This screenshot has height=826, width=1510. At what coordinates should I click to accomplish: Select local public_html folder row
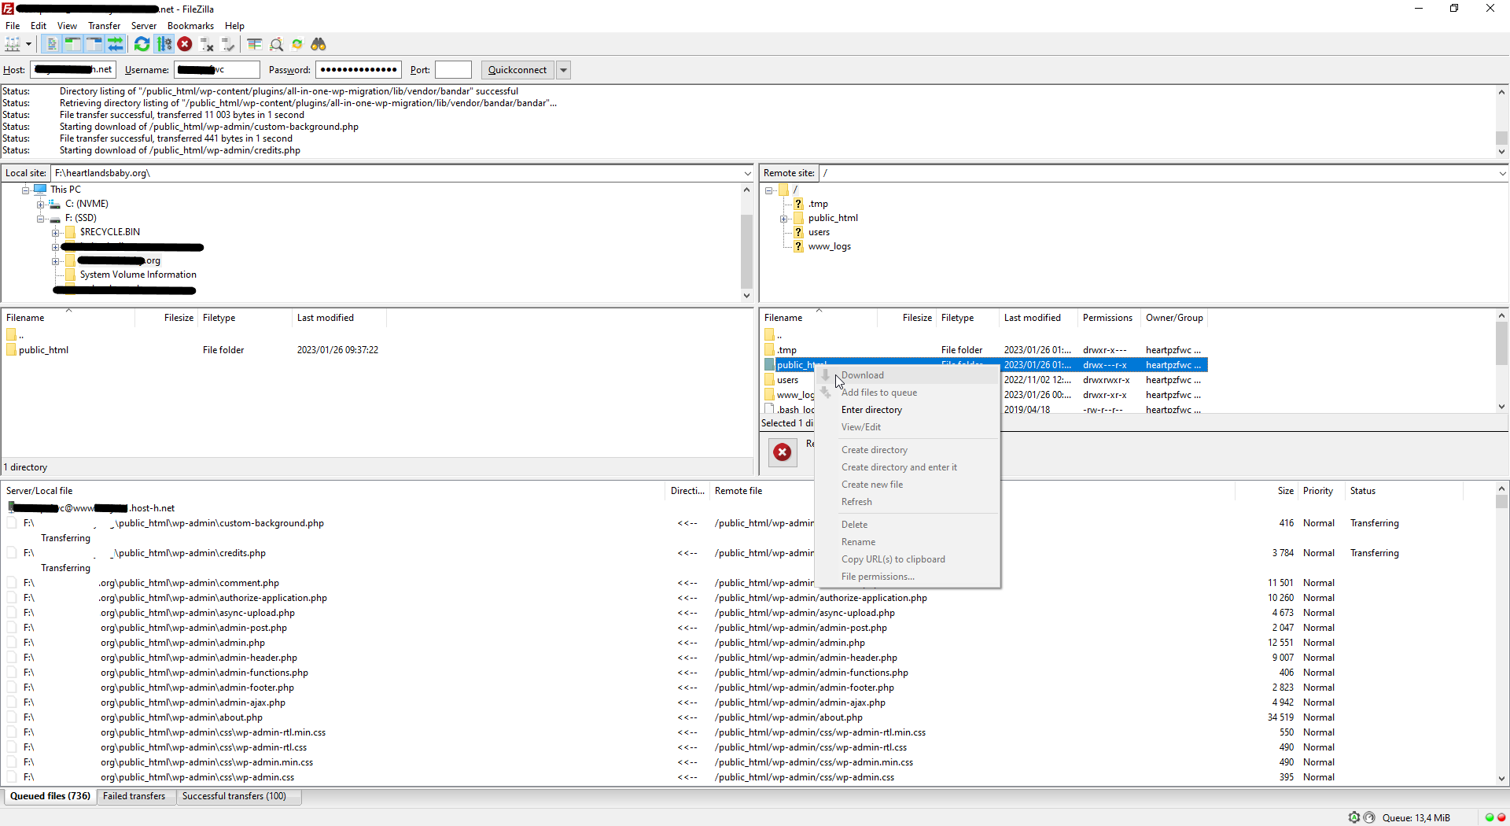click(192, 350)
